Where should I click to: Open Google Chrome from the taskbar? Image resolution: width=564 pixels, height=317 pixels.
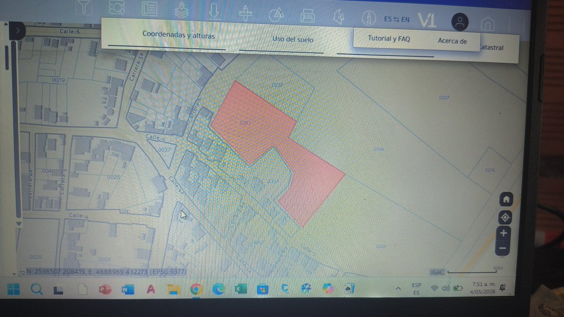coord(196,290)
